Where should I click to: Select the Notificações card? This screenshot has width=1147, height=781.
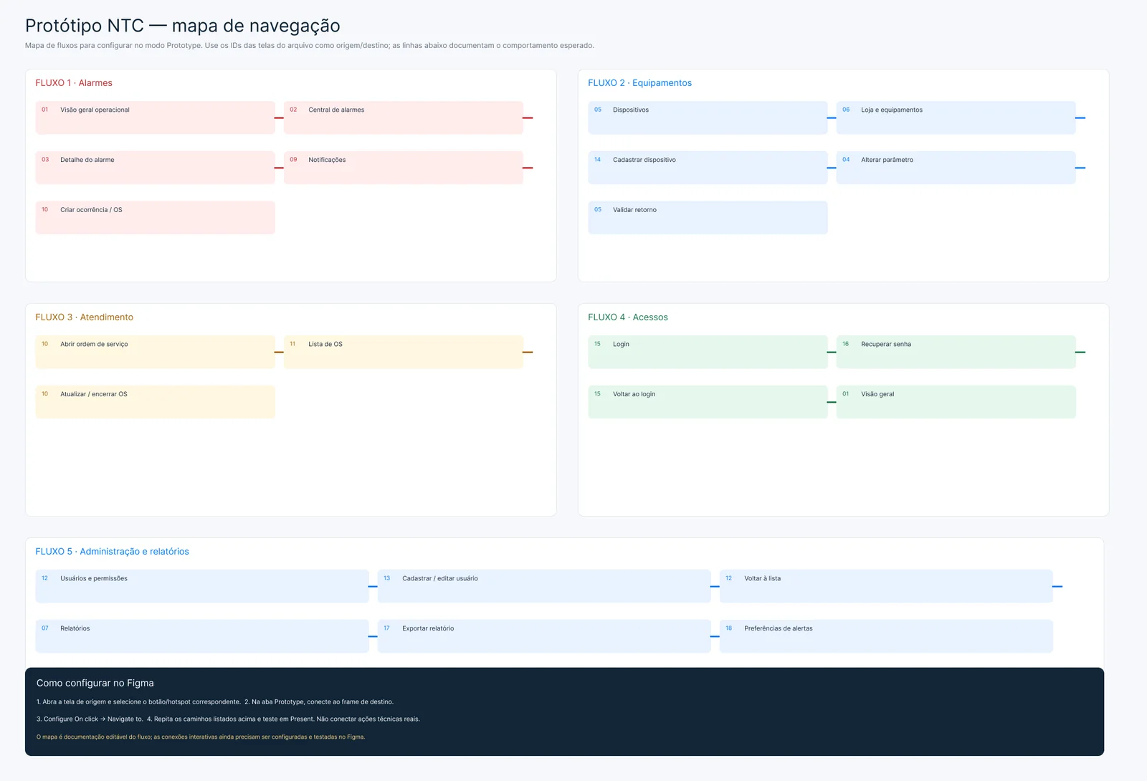click(x=404, y=168)
